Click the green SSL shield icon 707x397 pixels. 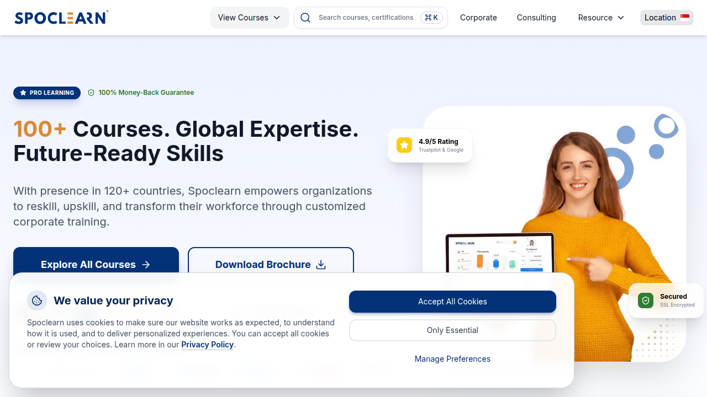click(x=646, y=301)
